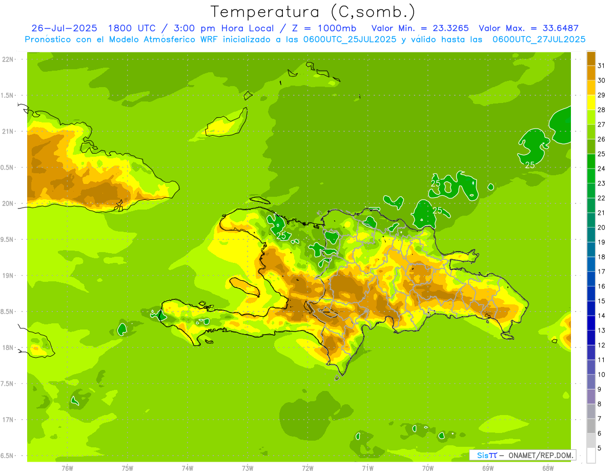Click the dark blue swatch between 13 and 14

[x=591, y=323]
